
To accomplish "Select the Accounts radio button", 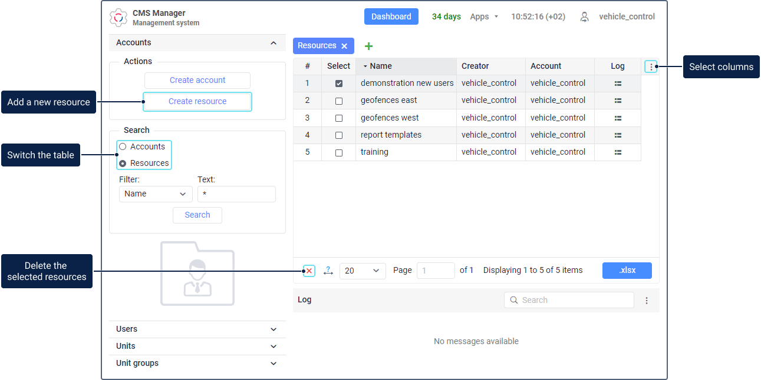I will [123, 146].
